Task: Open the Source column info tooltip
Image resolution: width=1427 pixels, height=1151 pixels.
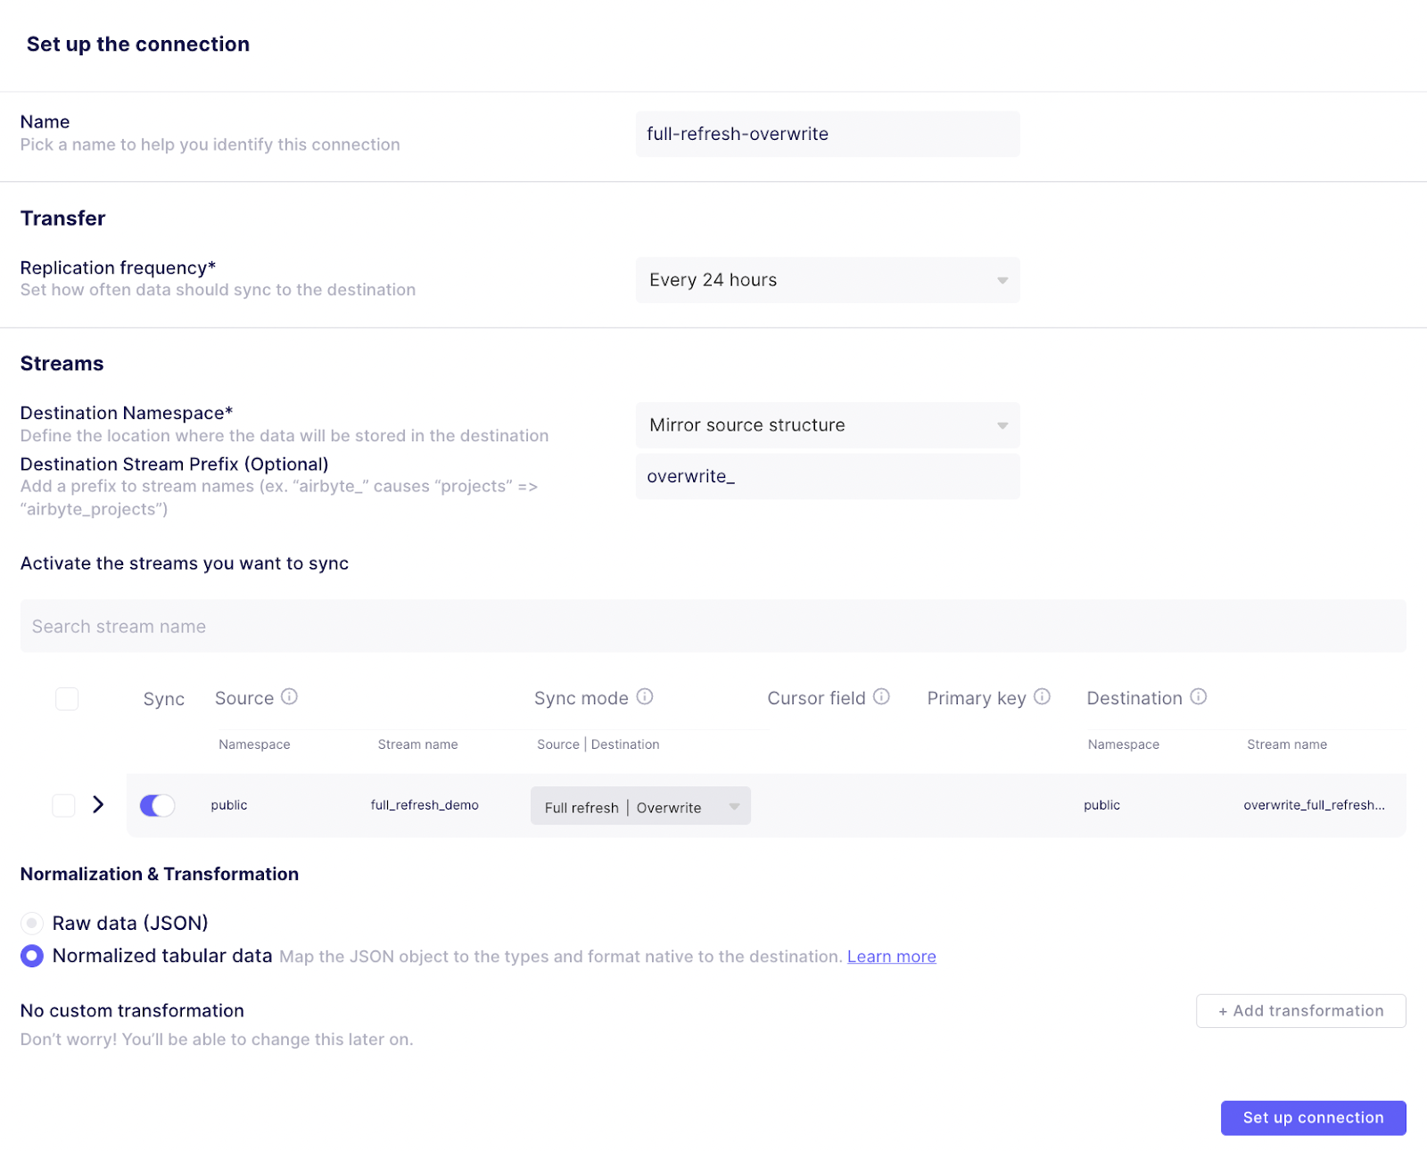Action: click(x=291, y=697)
